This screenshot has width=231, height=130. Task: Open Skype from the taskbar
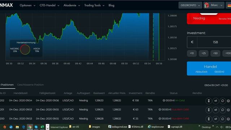[36, 127]
